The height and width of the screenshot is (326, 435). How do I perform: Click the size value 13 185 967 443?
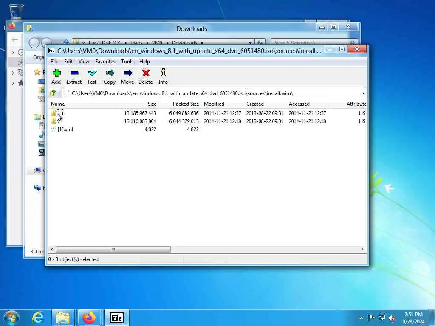click(140, 113)
